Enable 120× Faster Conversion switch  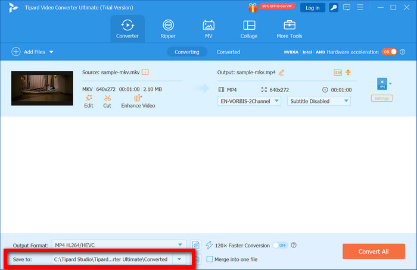280,245
